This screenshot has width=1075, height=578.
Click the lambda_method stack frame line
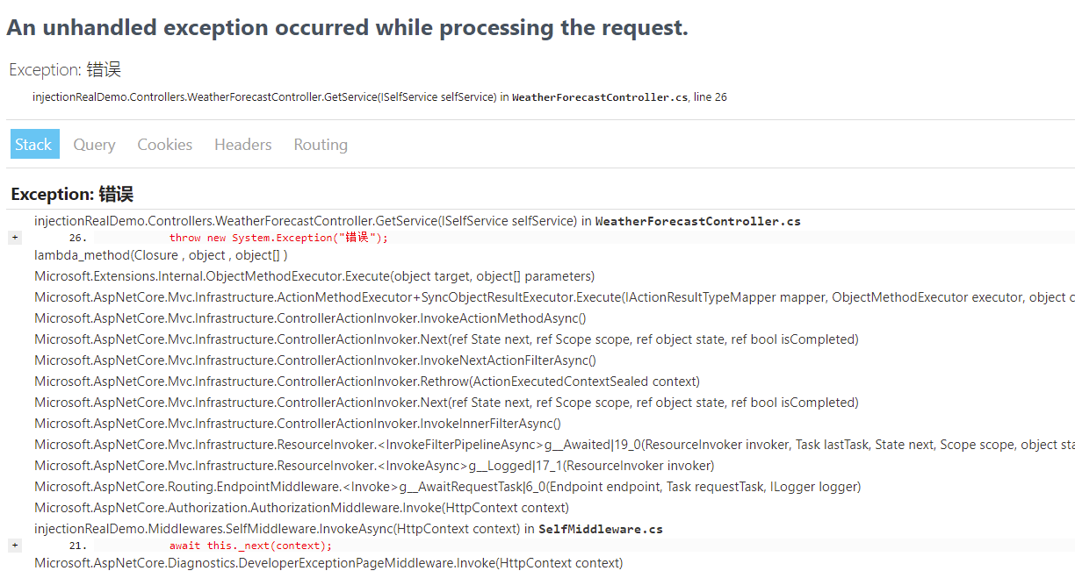coord(160,254)
